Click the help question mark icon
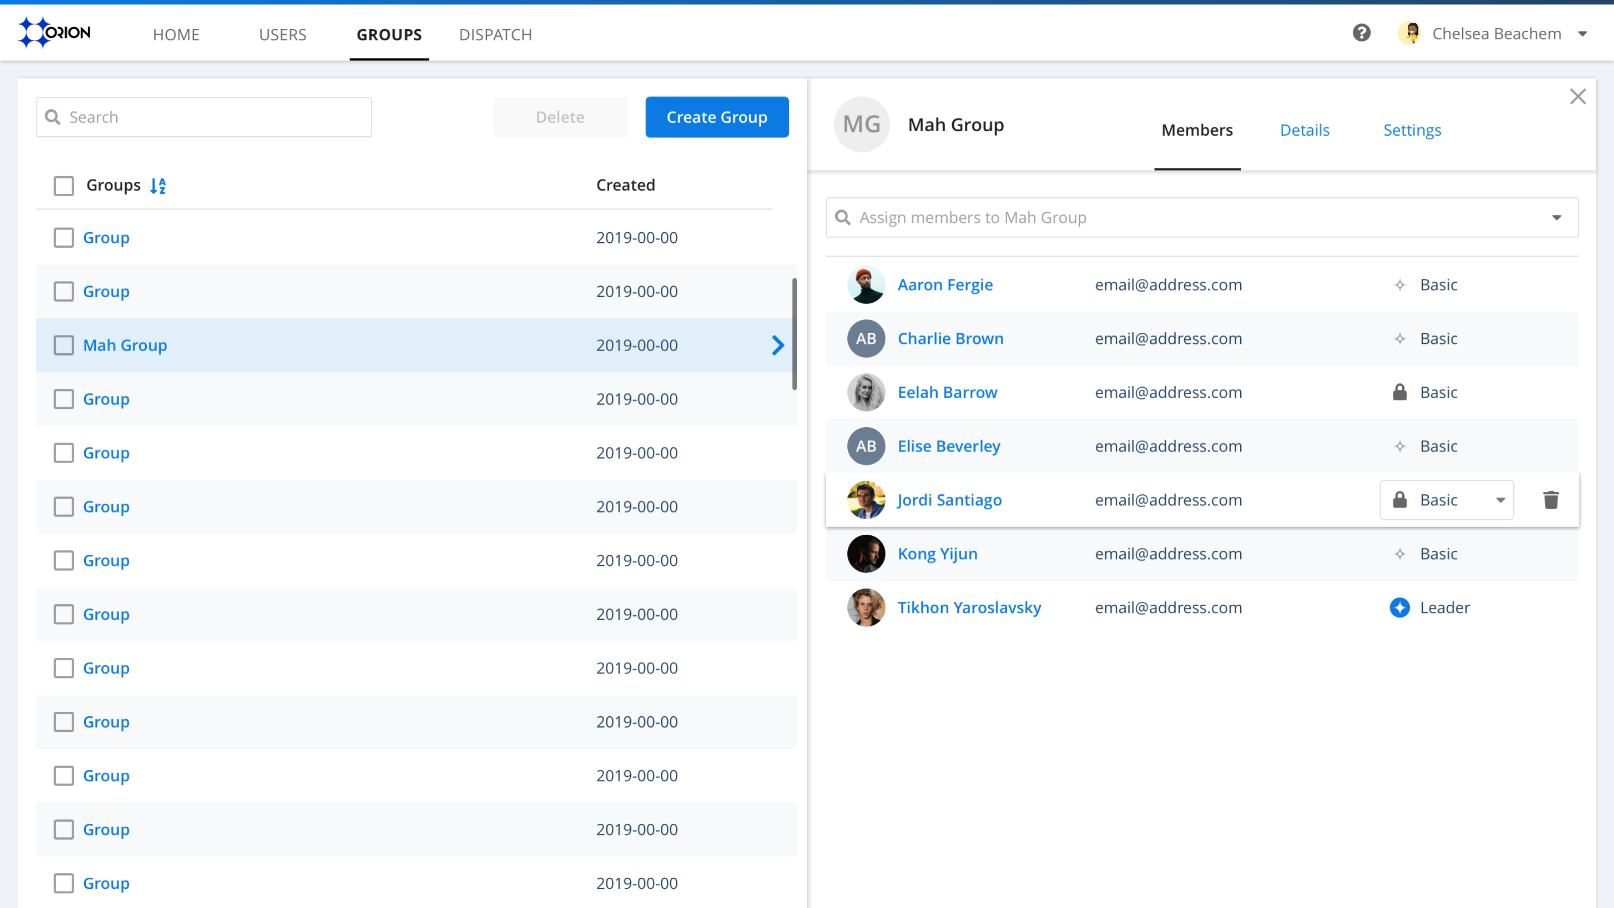Image resolution: width=1614 pixels, height=908 pixels. pyautogui.click(x=1361, y=33)
